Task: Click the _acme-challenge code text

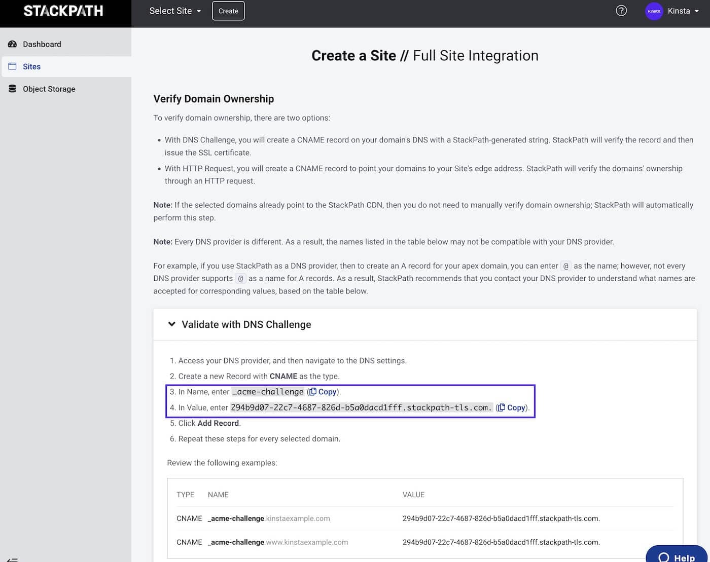Action: [x=268, y=392]
